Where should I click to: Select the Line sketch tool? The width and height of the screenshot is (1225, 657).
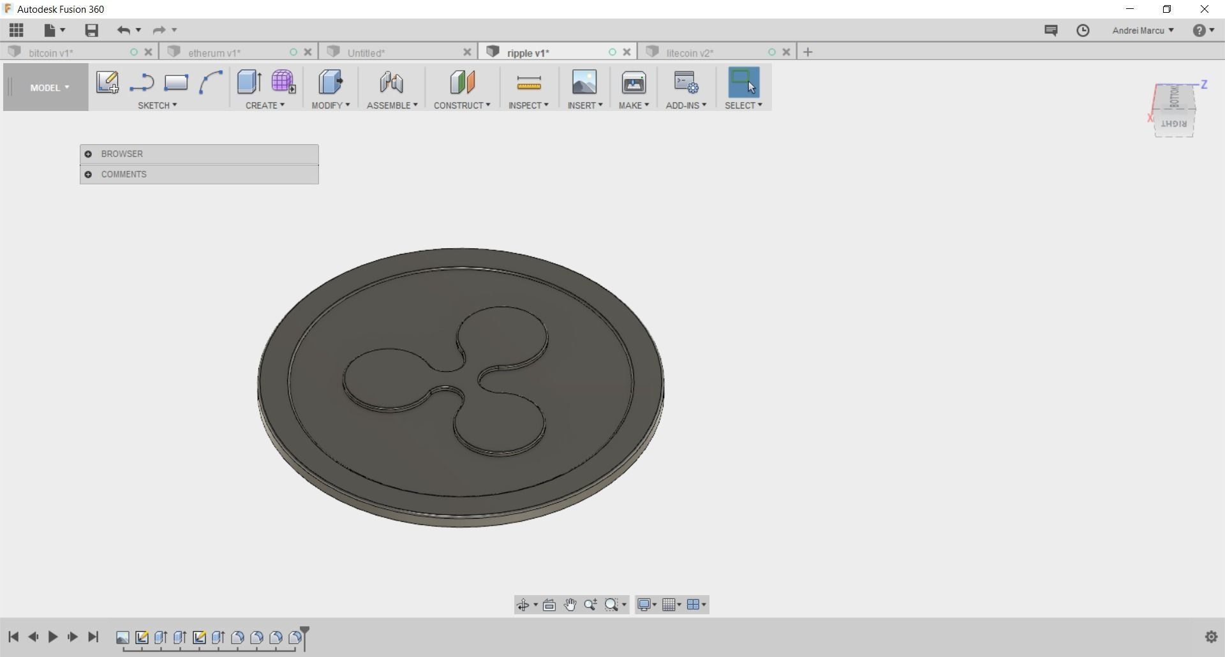click(142, 82)
